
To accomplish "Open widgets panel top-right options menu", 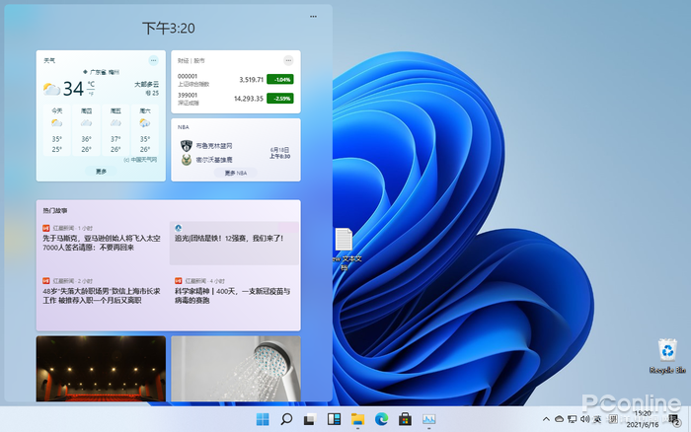I will coord(314,17).
